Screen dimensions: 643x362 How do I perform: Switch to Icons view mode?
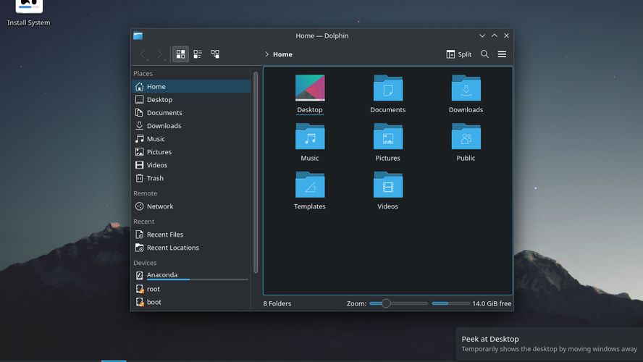[180, 54]
